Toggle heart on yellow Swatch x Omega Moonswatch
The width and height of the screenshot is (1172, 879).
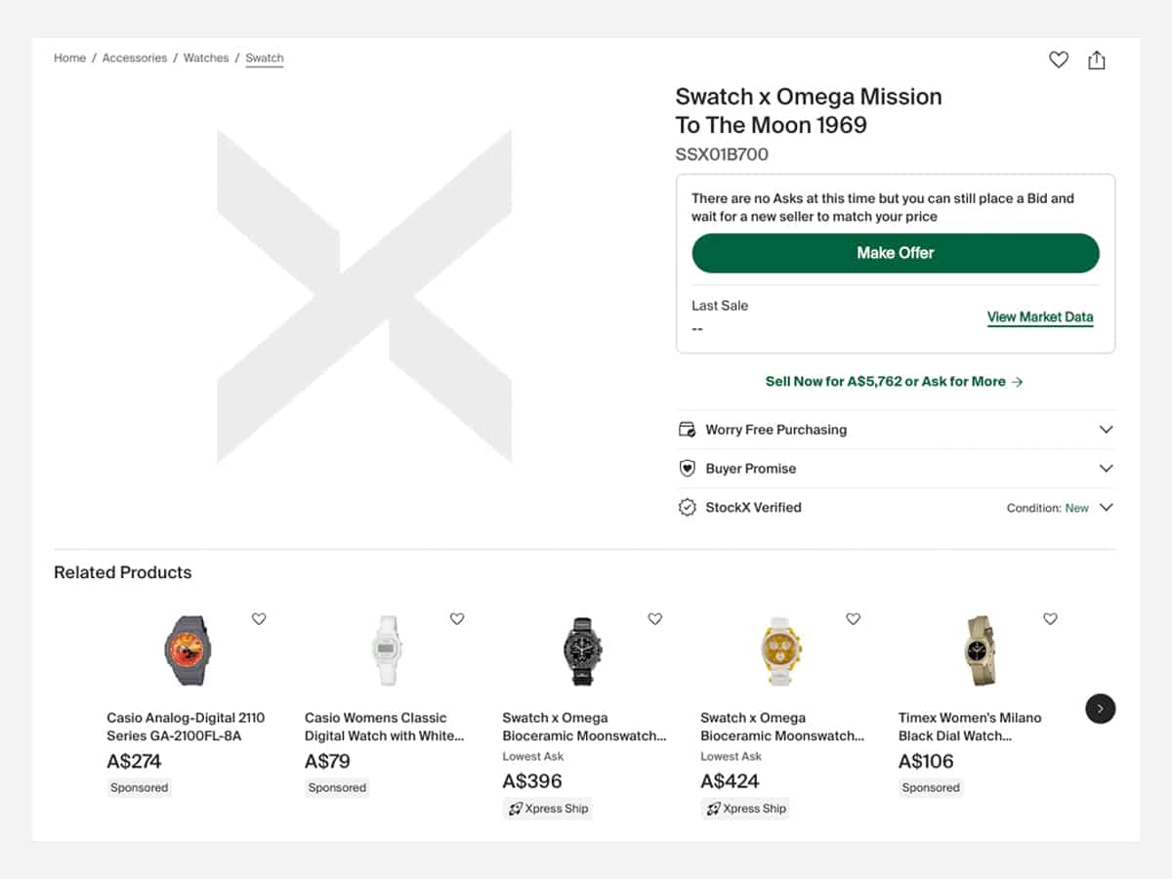click(x=853, y=618)
